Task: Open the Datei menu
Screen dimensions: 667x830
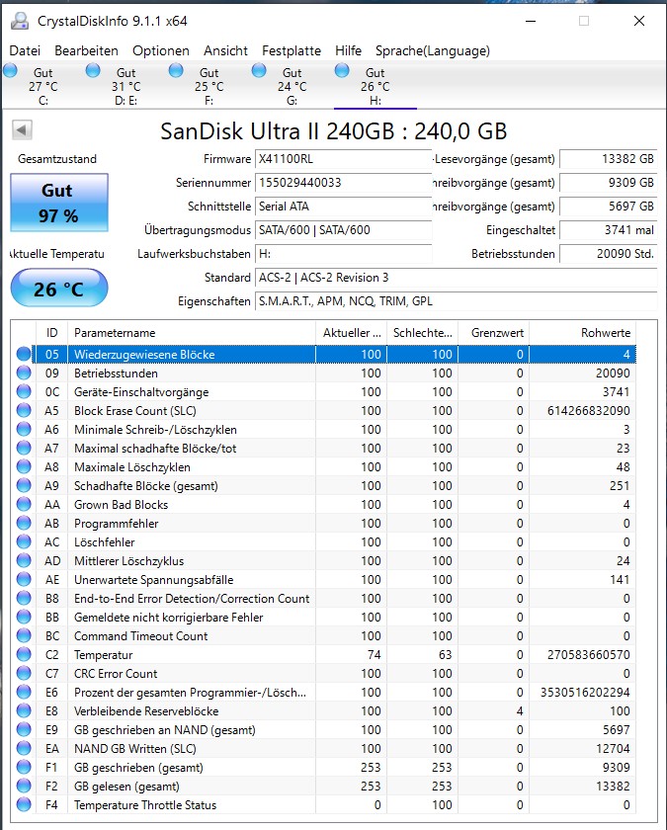Action: (25, 50)
